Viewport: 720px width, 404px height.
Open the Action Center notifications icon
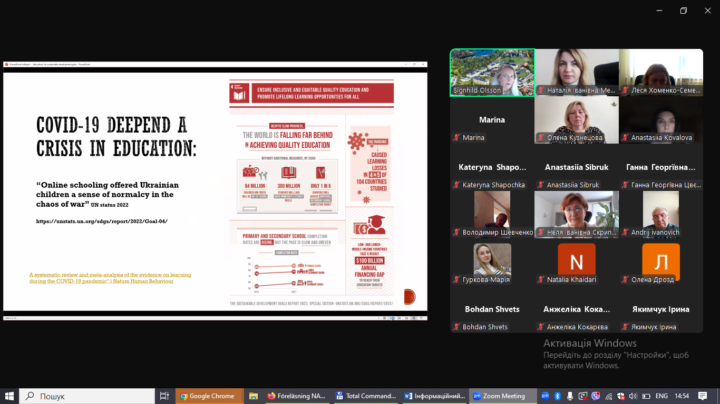point(703,396)
